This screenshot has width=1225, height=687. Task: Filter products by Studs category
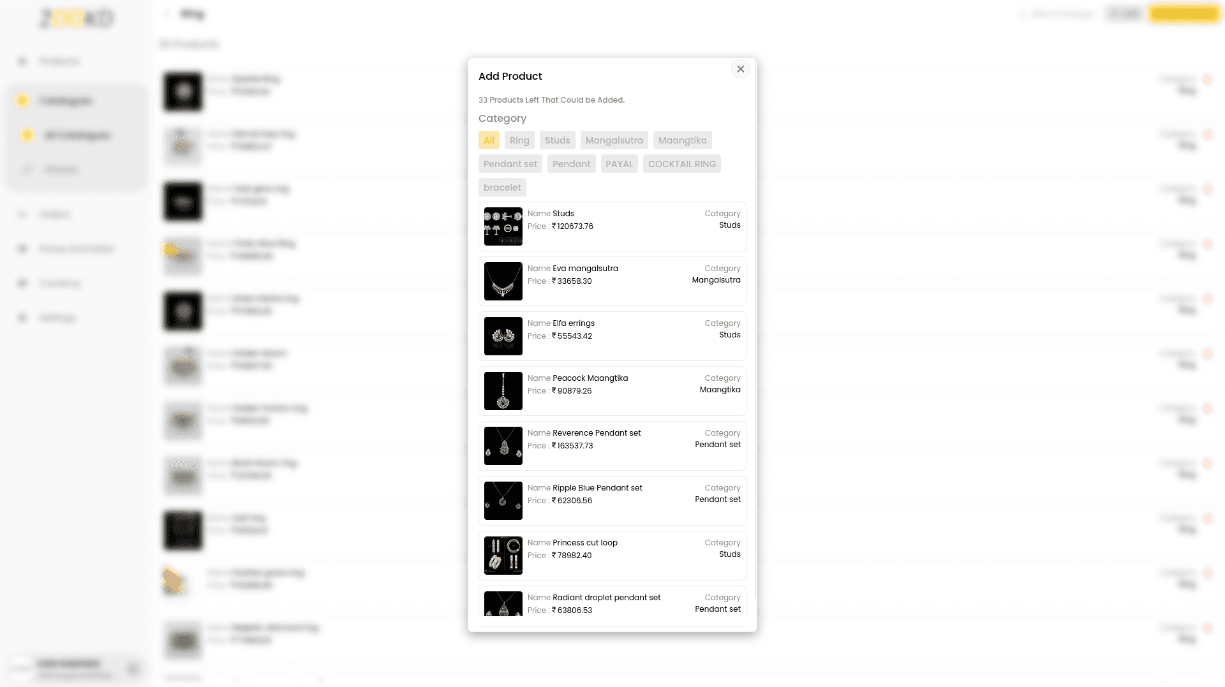click(x=557, y=140)
